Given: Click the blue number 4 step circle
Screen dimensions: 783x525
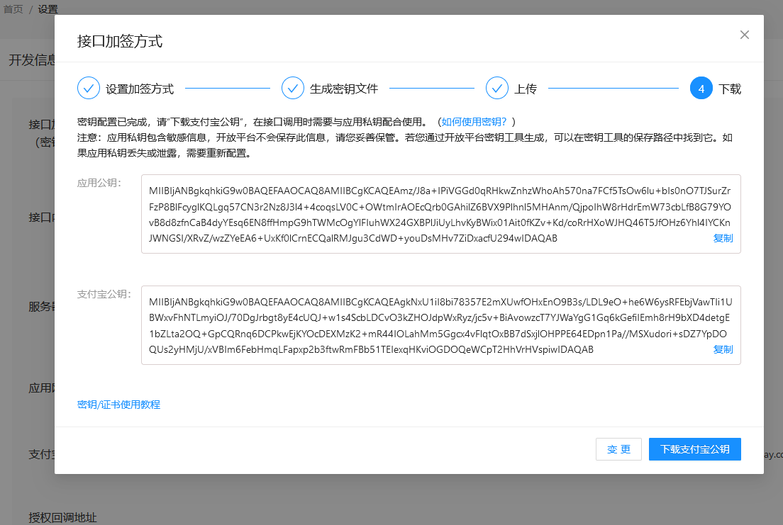Looking at the screenshot, I should click(x=701, y=89).
